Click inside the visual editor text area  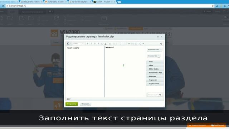85,72
